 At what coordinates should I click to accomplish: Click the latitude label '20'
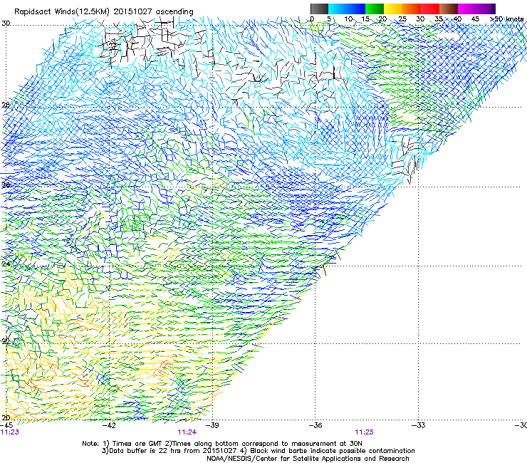pyautogui.click(x=6, y=417)
